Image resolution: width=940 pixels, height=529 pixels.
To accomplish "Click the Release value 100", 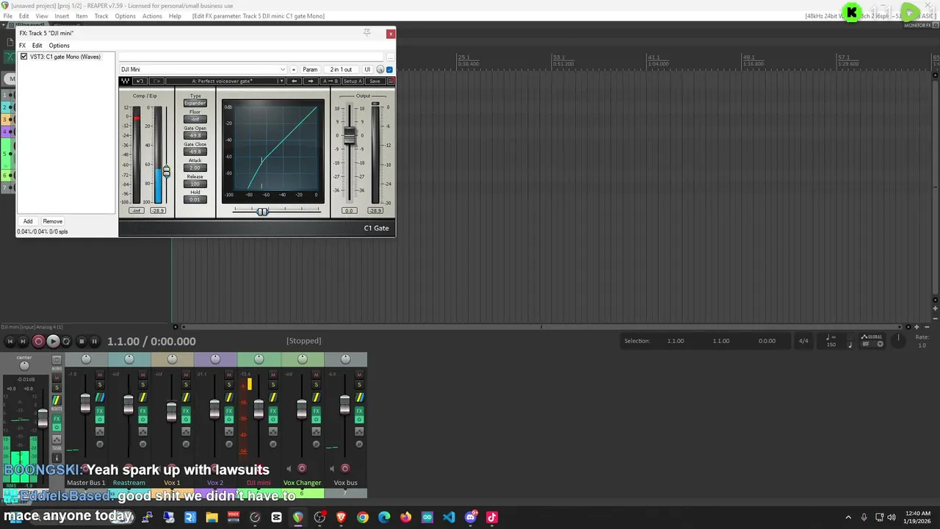I will (x=195, y=184).
